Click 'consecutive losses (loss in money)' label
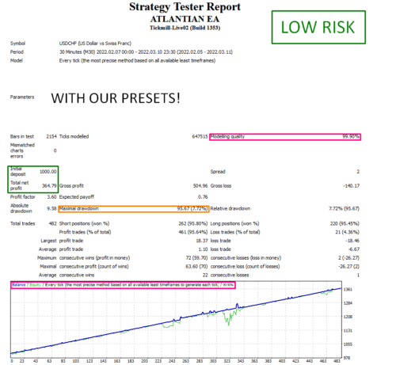 click(x=246, y=258)
